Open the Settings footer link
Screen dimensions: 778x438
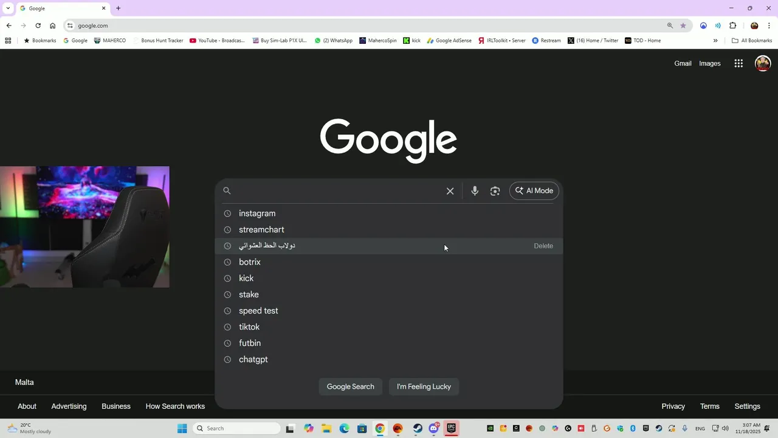coord(747,406)
